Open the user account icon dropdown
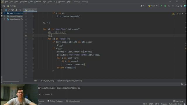The image size is (187, 105). (142, 6)
